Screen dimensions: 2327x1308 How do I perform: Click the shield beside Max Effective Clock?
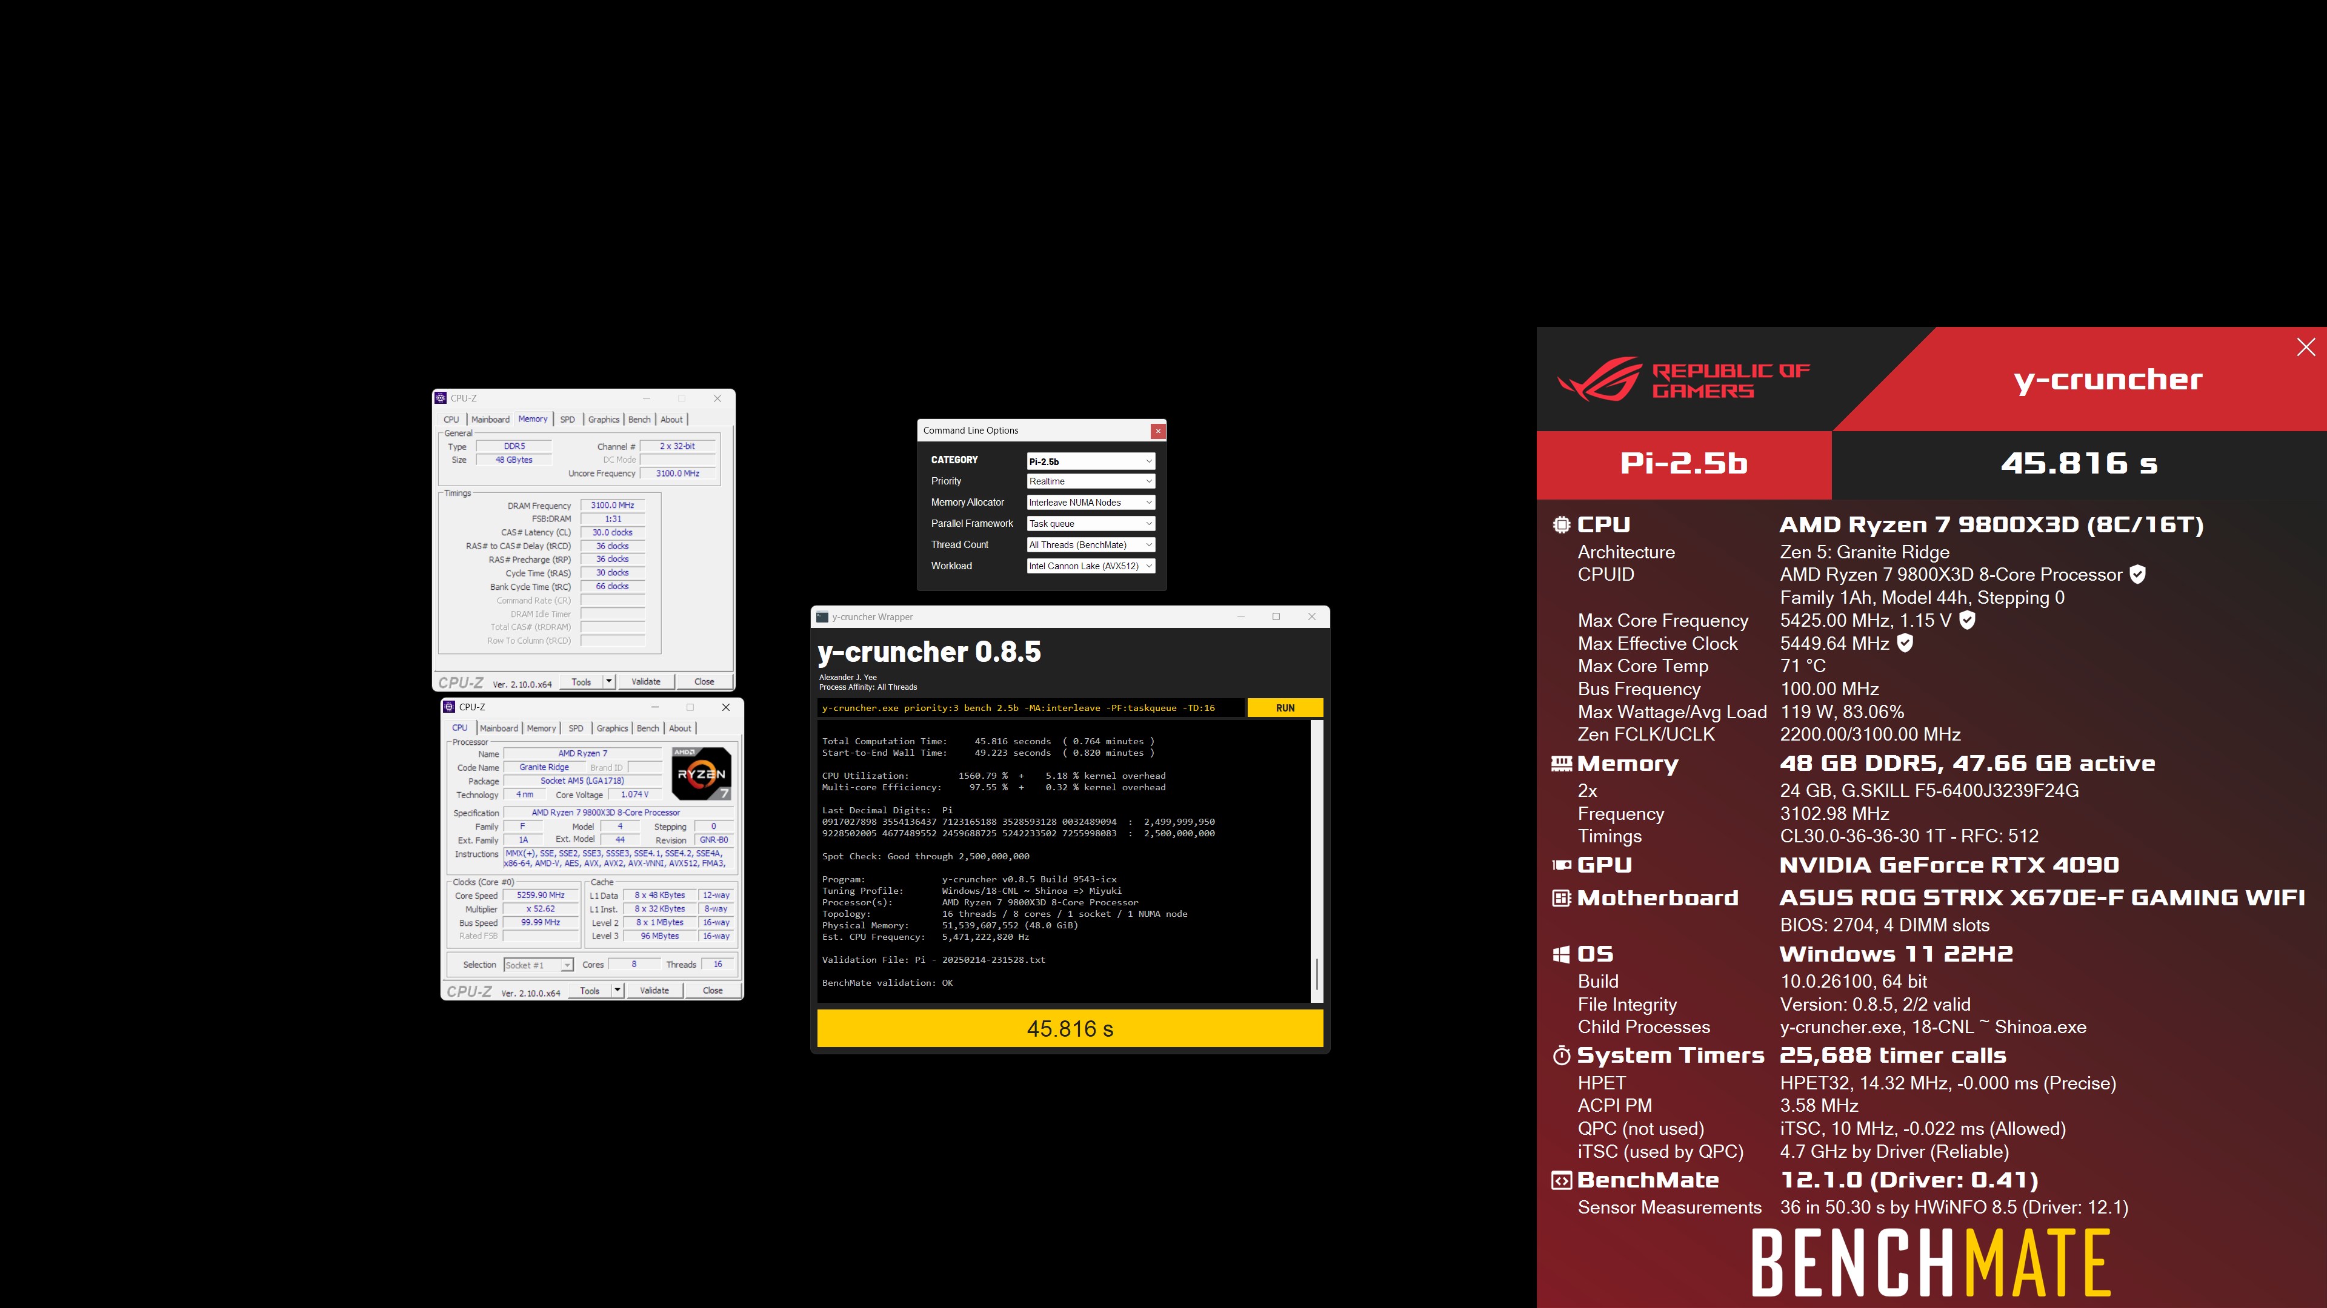(1905, 642)
